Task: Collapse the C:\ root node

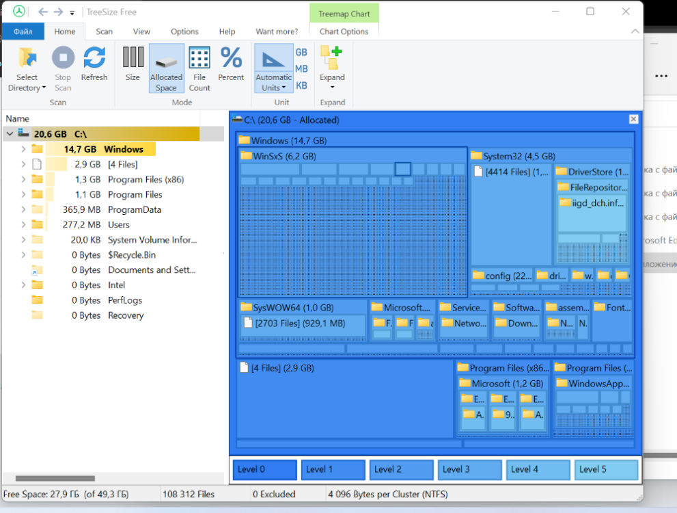Action: tap(10, 134)
